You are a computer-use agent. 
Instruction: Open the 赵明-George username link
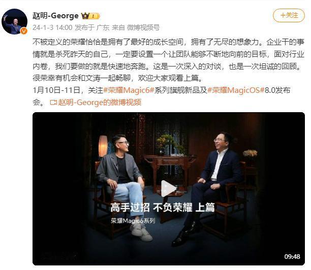pos(55,16)
